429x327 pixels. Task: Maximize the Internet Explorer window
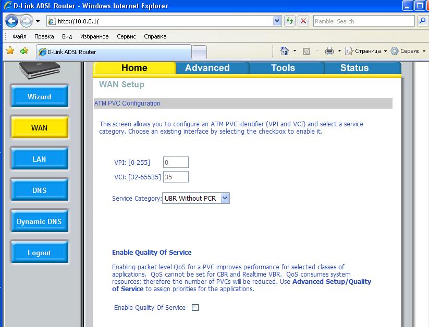(420, 6)
